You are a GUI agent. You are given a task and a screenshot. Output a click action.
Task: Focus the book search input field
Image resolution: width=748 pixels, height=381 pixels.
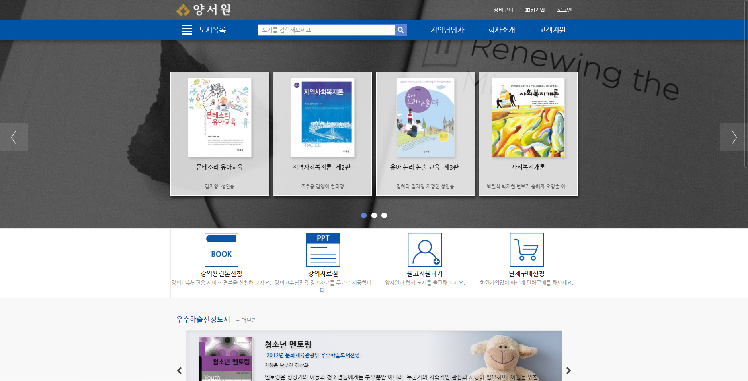[x=326, y=30]
